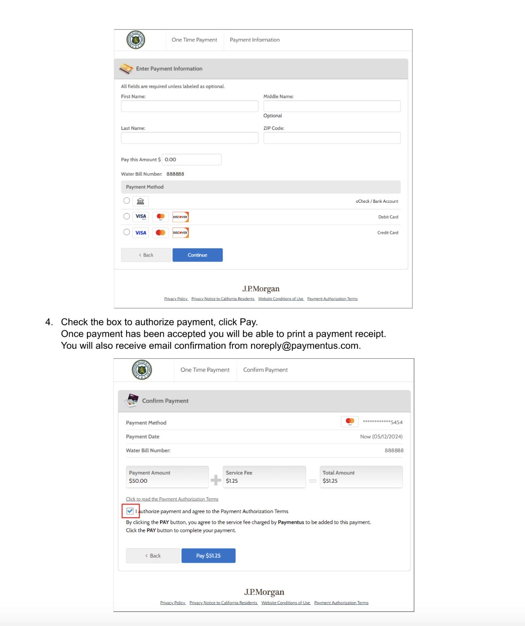Click the Pay this Amount field
This screenshot has width=525, height=626.
[191, 160]
